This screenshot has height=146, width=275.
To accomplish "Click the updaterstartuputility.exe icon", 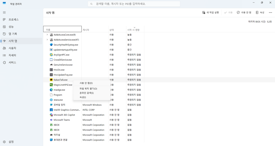I will pos(51,50).
